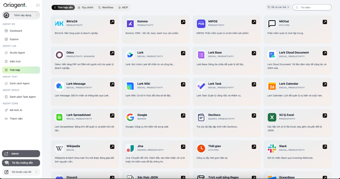Click the Lark Message card's arrow icon
This screenshot has width=340, height=179.
[x=112, y=84]
